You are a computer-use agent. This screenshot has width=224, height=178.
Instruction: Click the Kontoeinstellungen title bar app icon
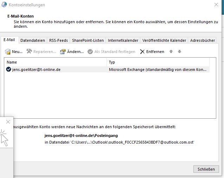click(4, 5)
